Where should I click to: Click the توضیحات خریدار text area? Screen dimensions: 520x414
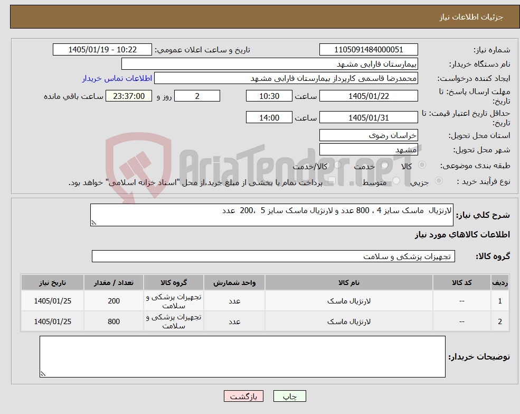(242, 356)
